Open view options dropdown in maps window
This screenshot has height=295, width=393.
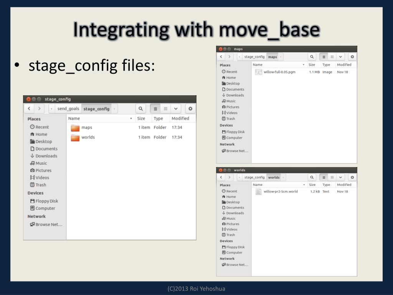(340, 57)
